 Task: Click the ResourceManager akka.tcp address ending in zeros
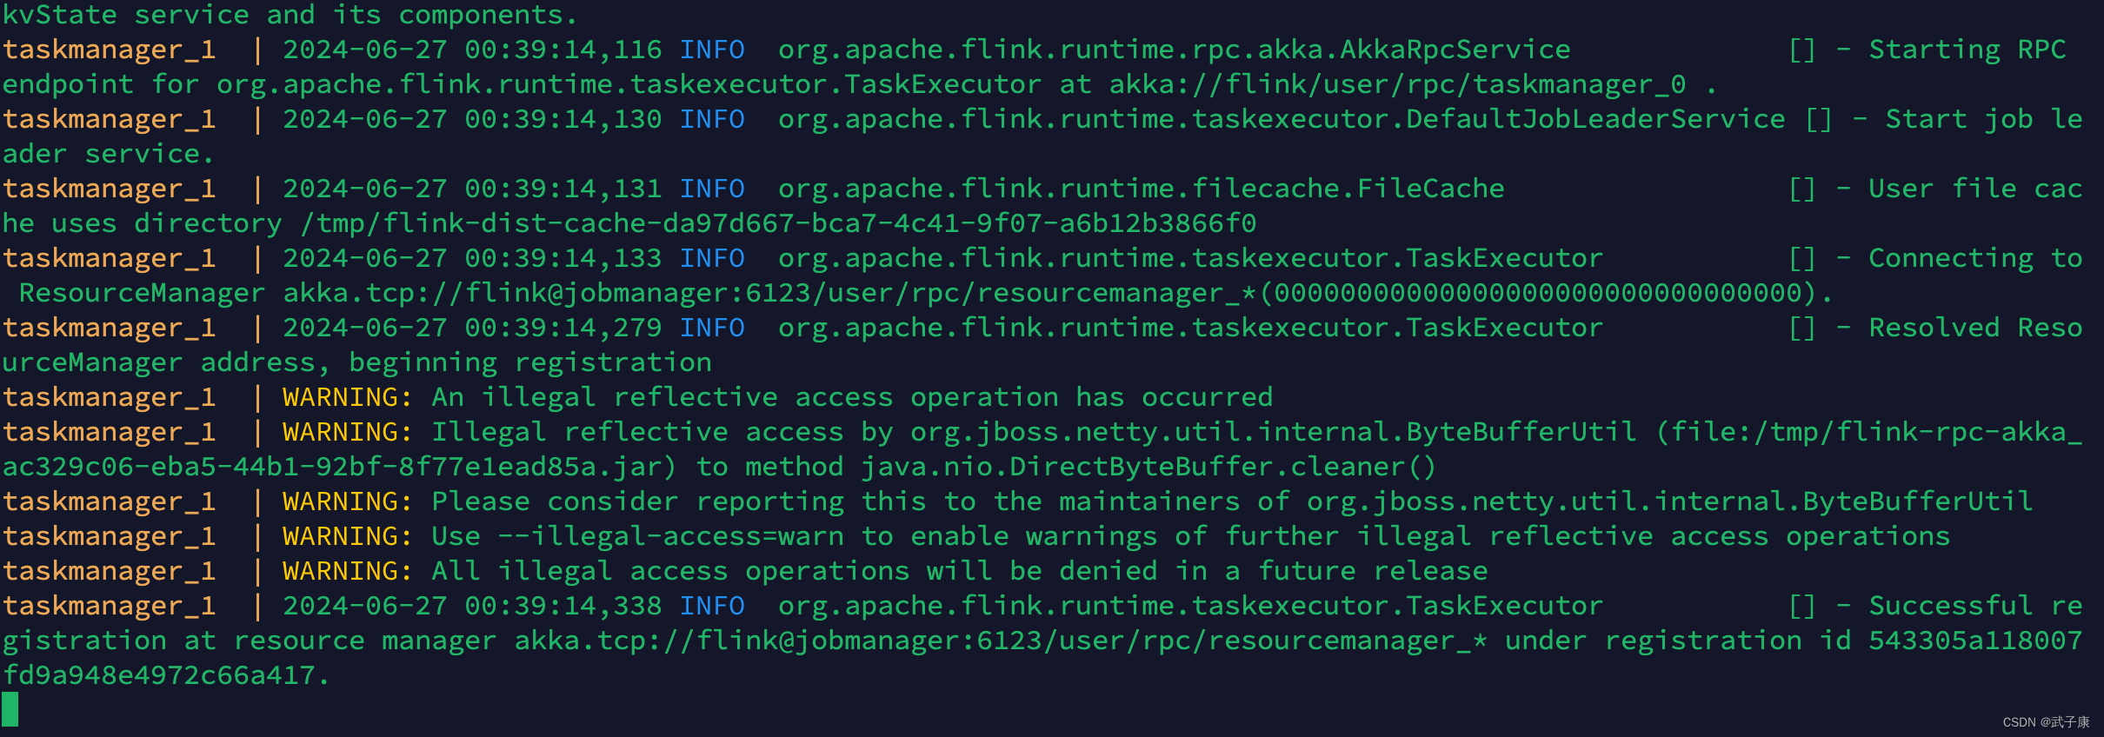(x=1056, y=293)
